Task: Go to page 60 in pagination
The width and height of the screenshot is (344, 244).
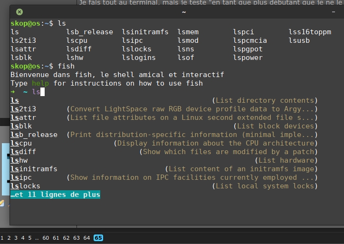Action: (46, 238)
